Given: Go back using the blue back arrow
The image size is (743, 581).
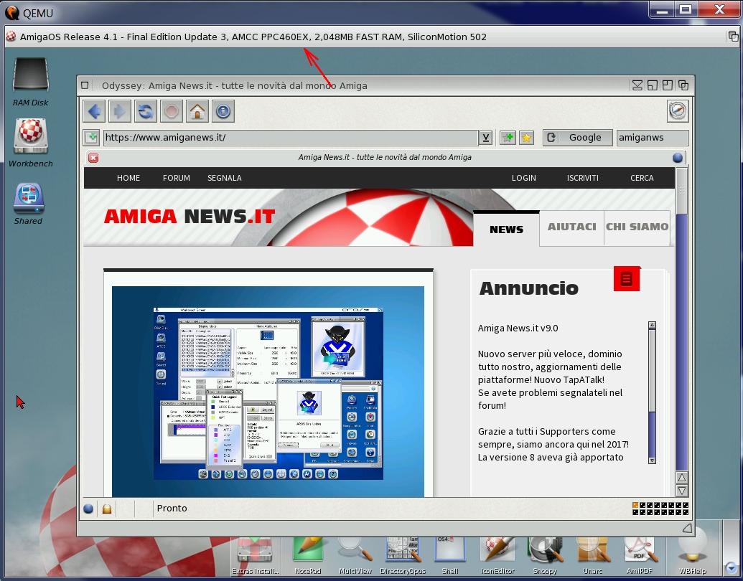Looking at the screenshot, I should point(94,111).
